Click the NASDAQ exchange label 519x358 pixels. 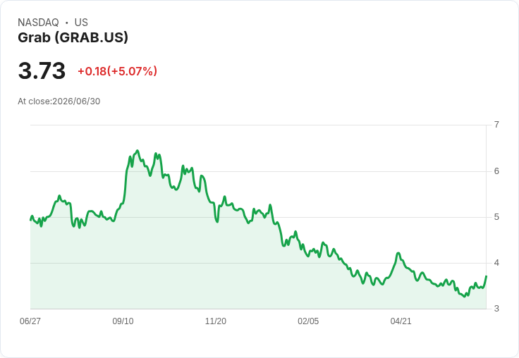click(38, 23)
